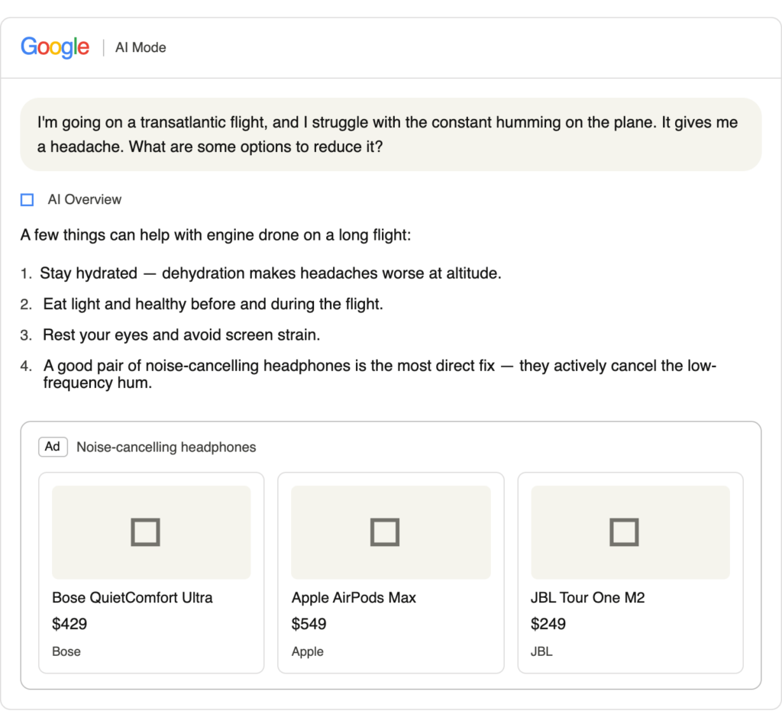This screenshot has height=727, width=782.
Task: Click the Apple AirPods Max image placeholder icon
Action: (x=385, y=532)
